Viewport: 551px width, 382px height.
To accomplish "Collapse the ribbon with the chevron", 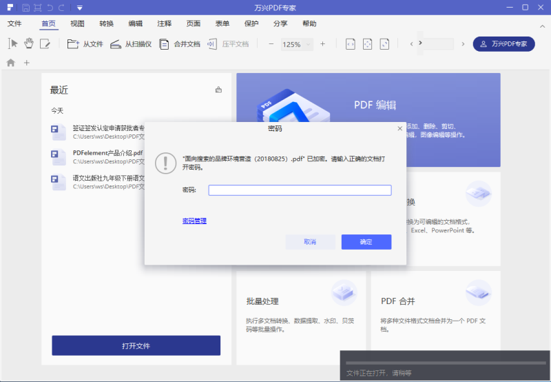I will 542,26.
